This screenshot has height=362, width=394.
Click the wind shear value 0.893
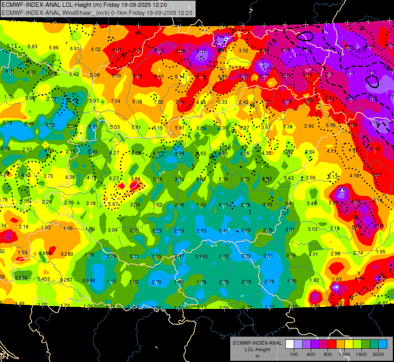(201, 256)
